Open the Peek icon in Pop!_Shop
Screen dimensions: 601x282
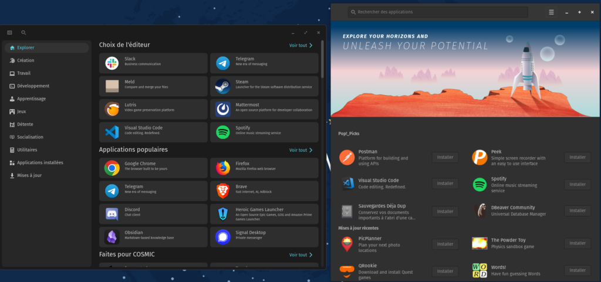480,157
